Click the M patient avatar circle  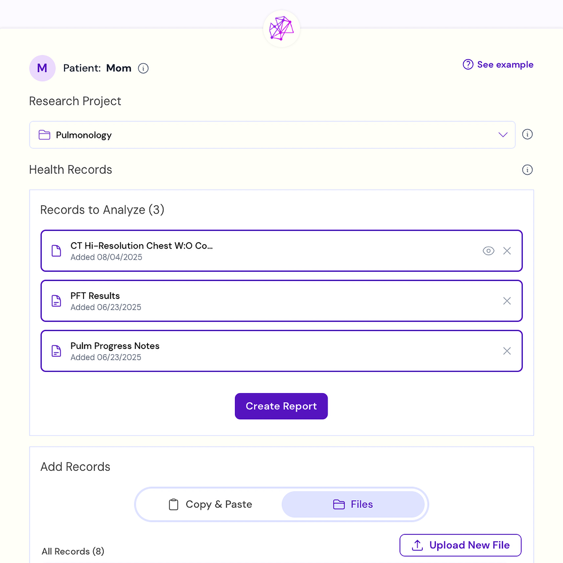coord(42,68)
